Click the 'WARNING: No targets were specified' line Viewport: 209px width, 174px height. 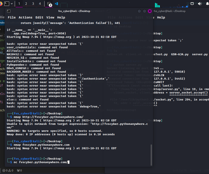[x=54, y=131]
